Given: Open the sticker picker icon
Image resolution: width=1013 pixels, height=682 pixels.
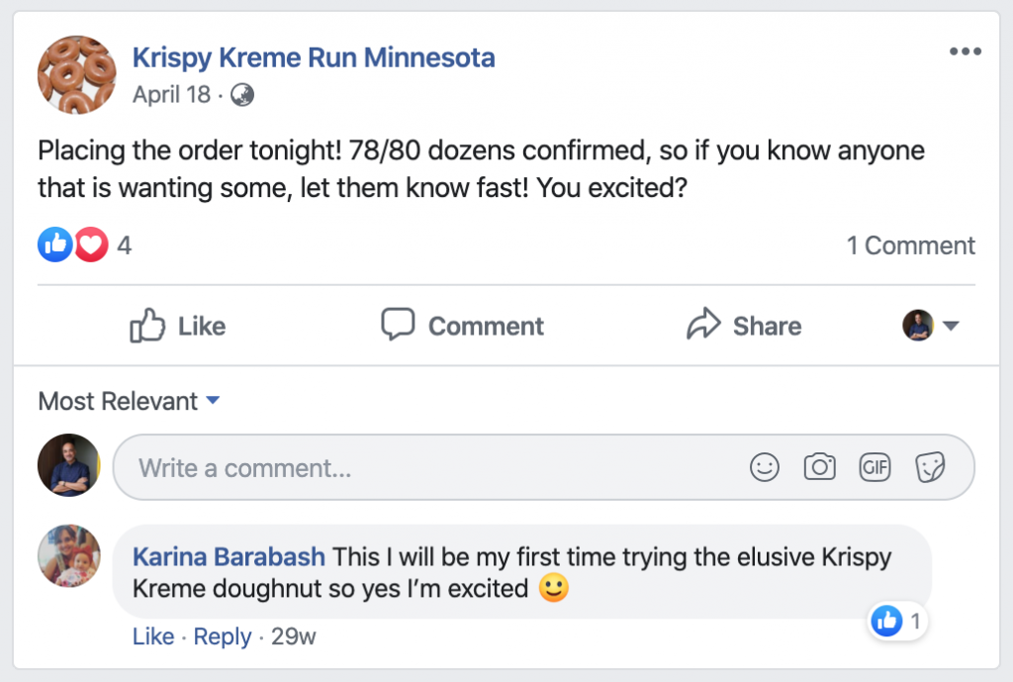Looking at the screenshot, I should pyautogui.click(x=930, y=467).
